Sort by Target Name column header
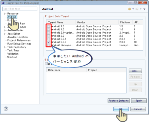The image size is (149, 122). click(61, 22)
